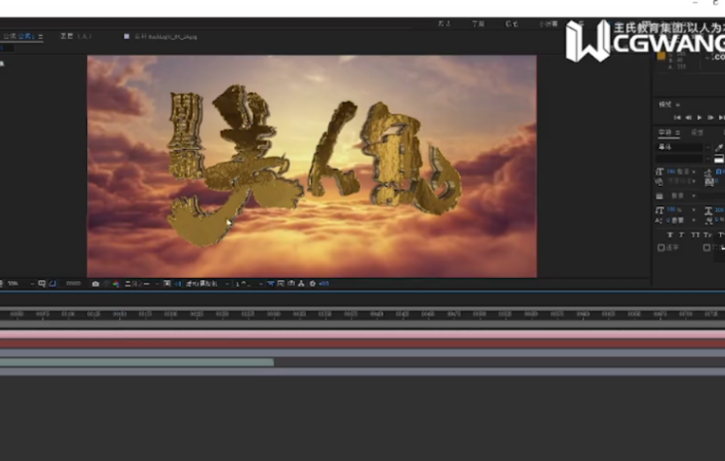Viewport: 725px width, 461px height.
Task: Select the pink layer bar in timeline
Action: pyautogui.click(x=362, y=334)
